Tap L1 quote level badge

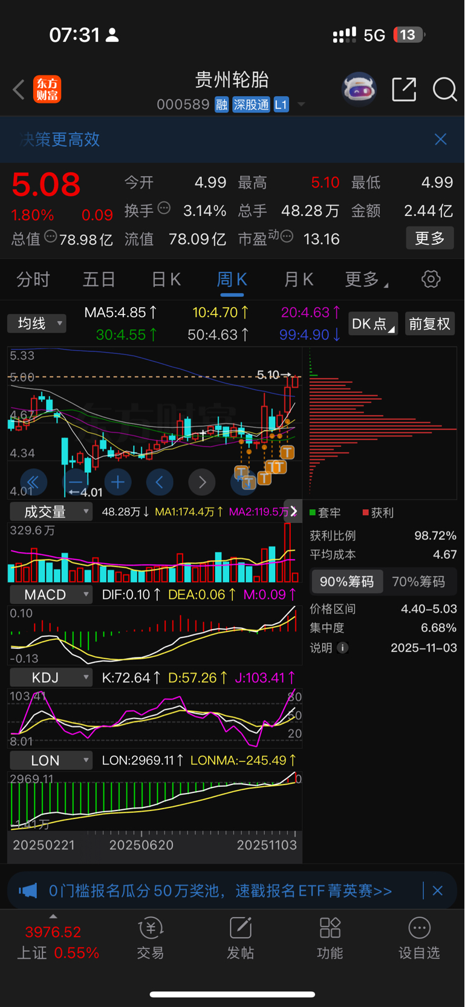[281, 105]
